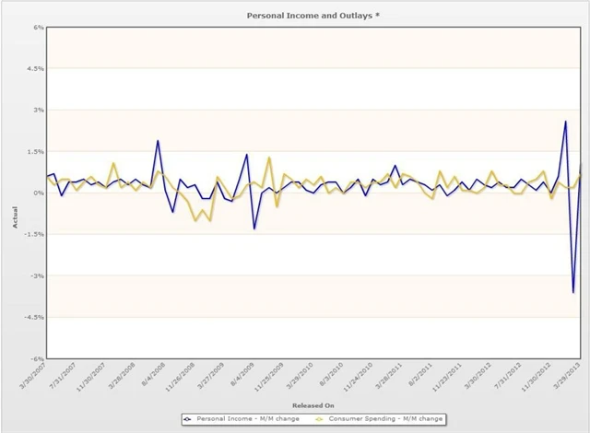Screen dimensions: 590x433
Task: Click the Personal Income spike at 8/4/2008
Action: pyautogui.click(x=158, y=141)
